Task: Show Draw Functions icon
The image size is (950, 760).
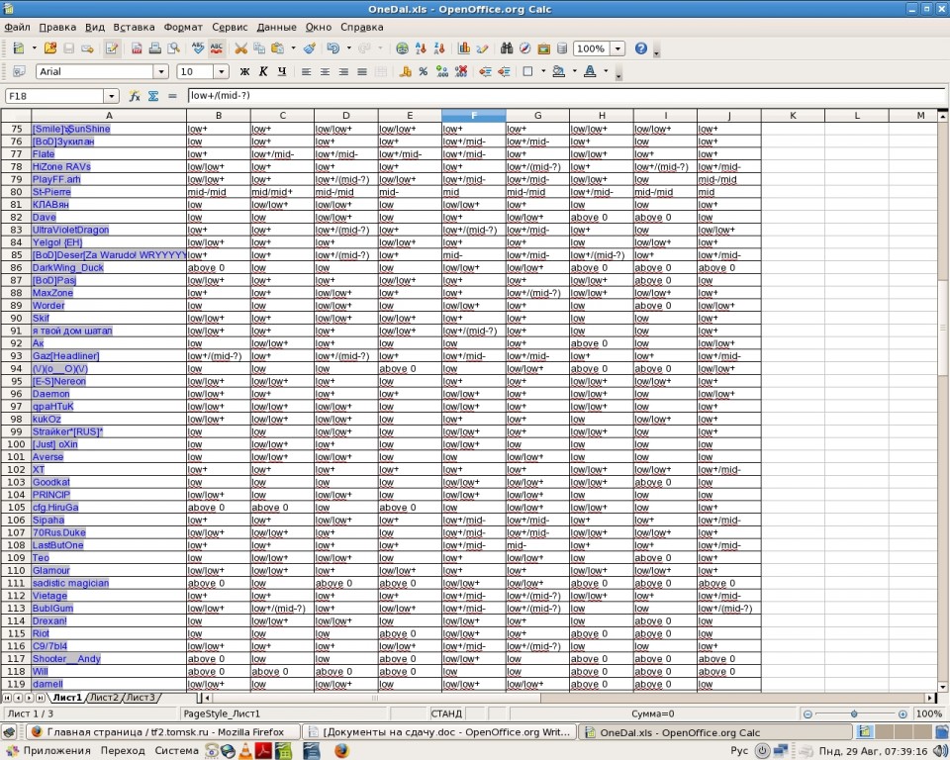Action: tap(482, 48)
